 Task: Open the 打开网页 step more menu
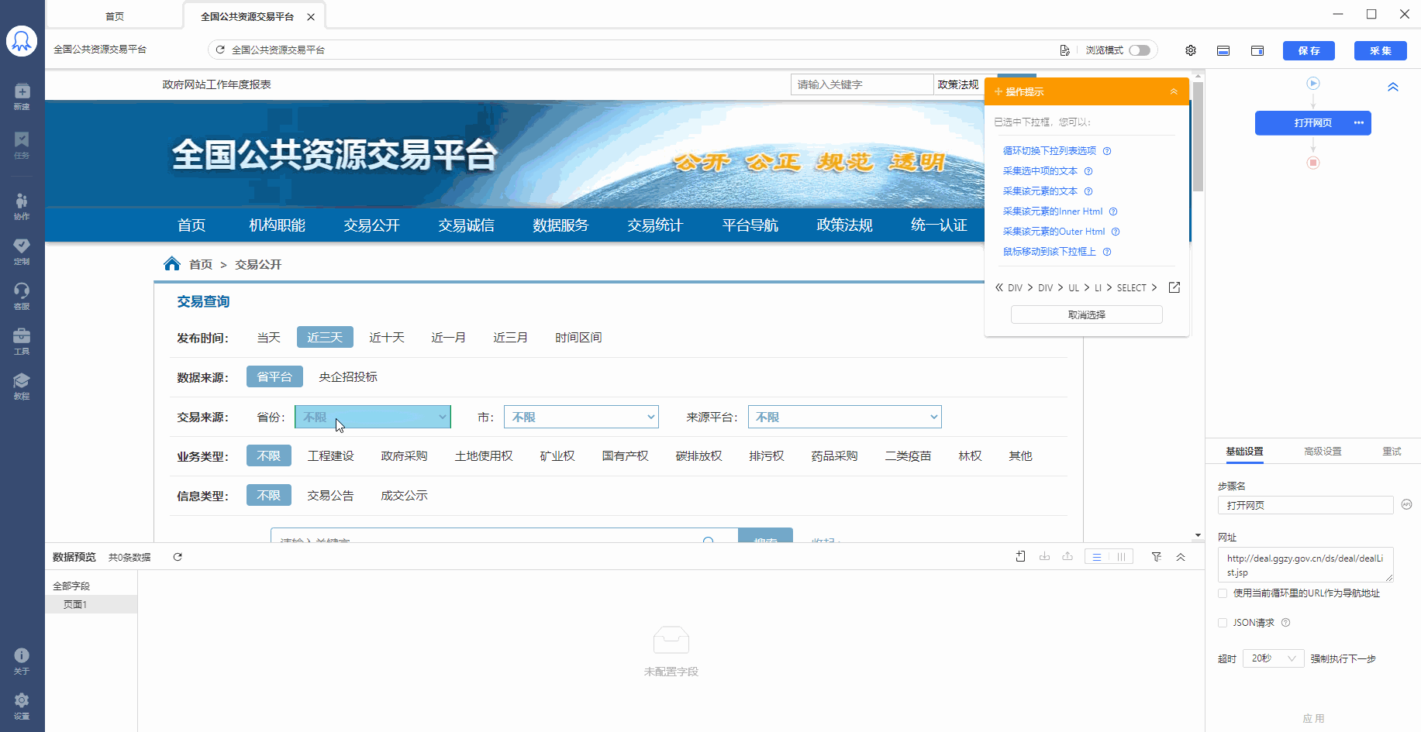[1359, 122]
